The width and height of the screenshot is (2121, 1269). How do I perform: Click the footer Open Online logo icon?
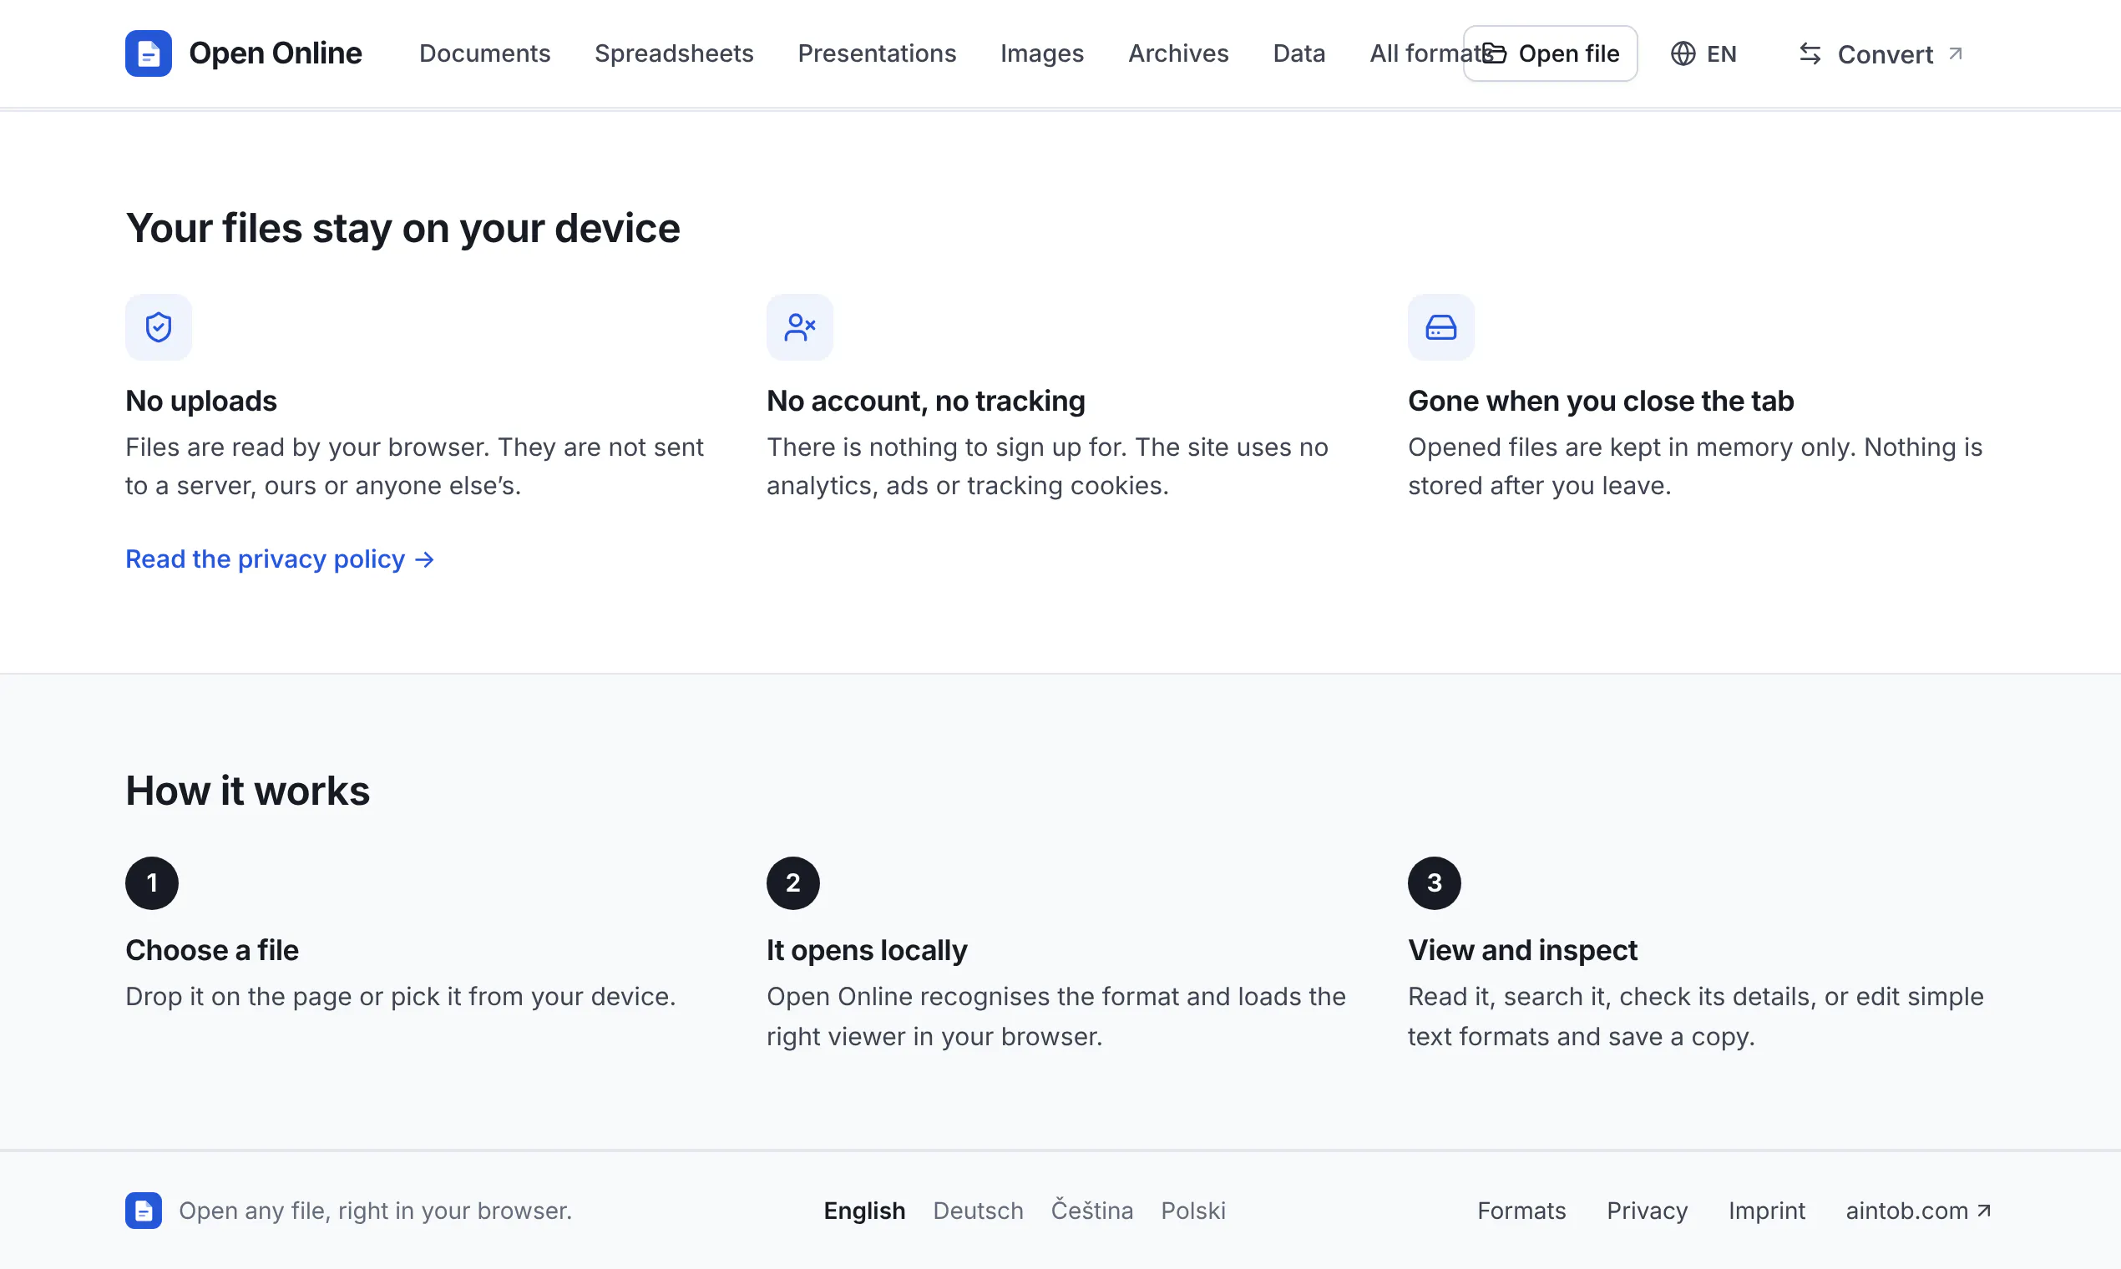[144, 1210]
